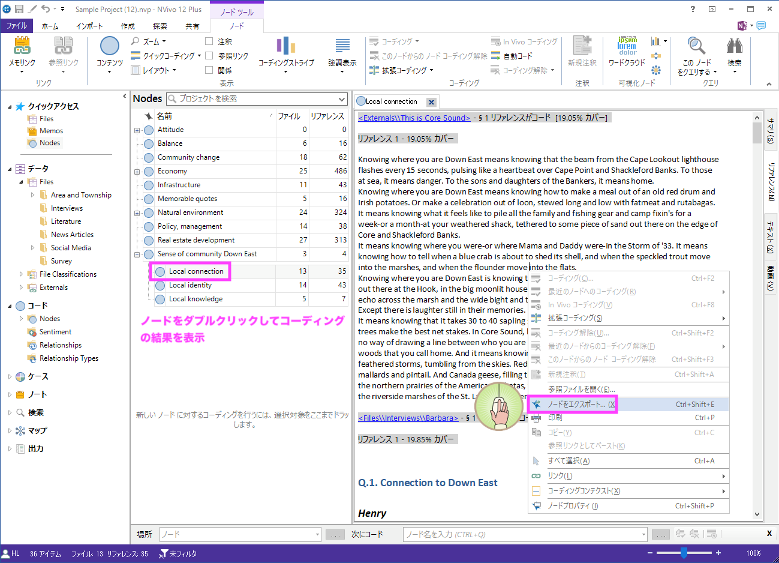Toggle the 参照リンク checkbox

(x=209, y=56)
